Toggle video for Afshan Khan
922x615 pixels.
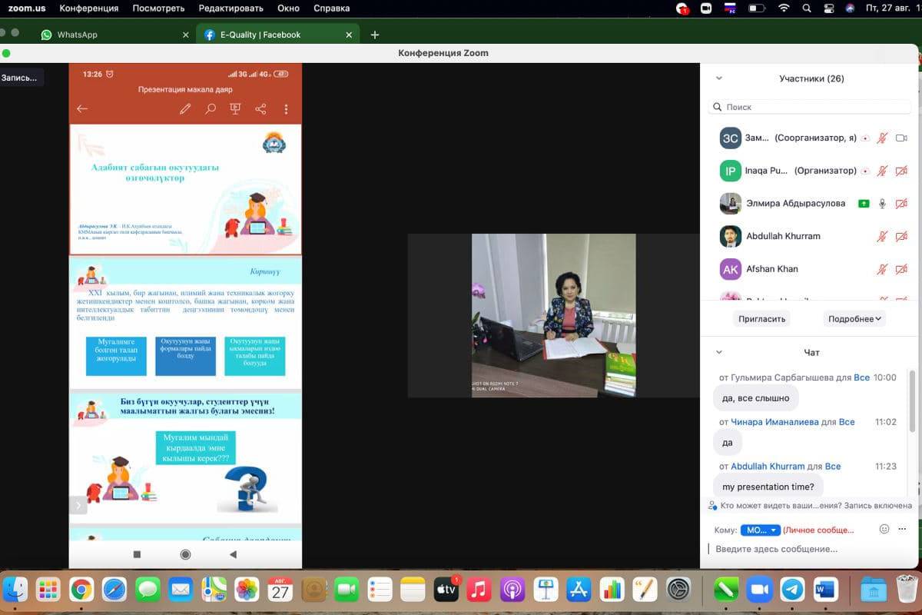(x=902, y=269)
